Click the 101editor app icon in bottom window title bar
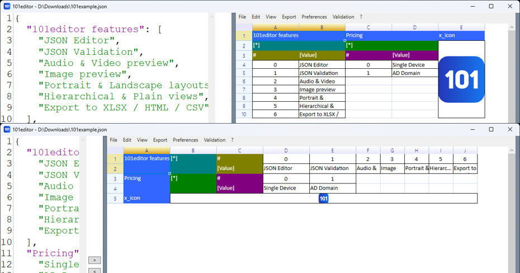520x273 pixels. pyautogui.click(x=7, y=129)
